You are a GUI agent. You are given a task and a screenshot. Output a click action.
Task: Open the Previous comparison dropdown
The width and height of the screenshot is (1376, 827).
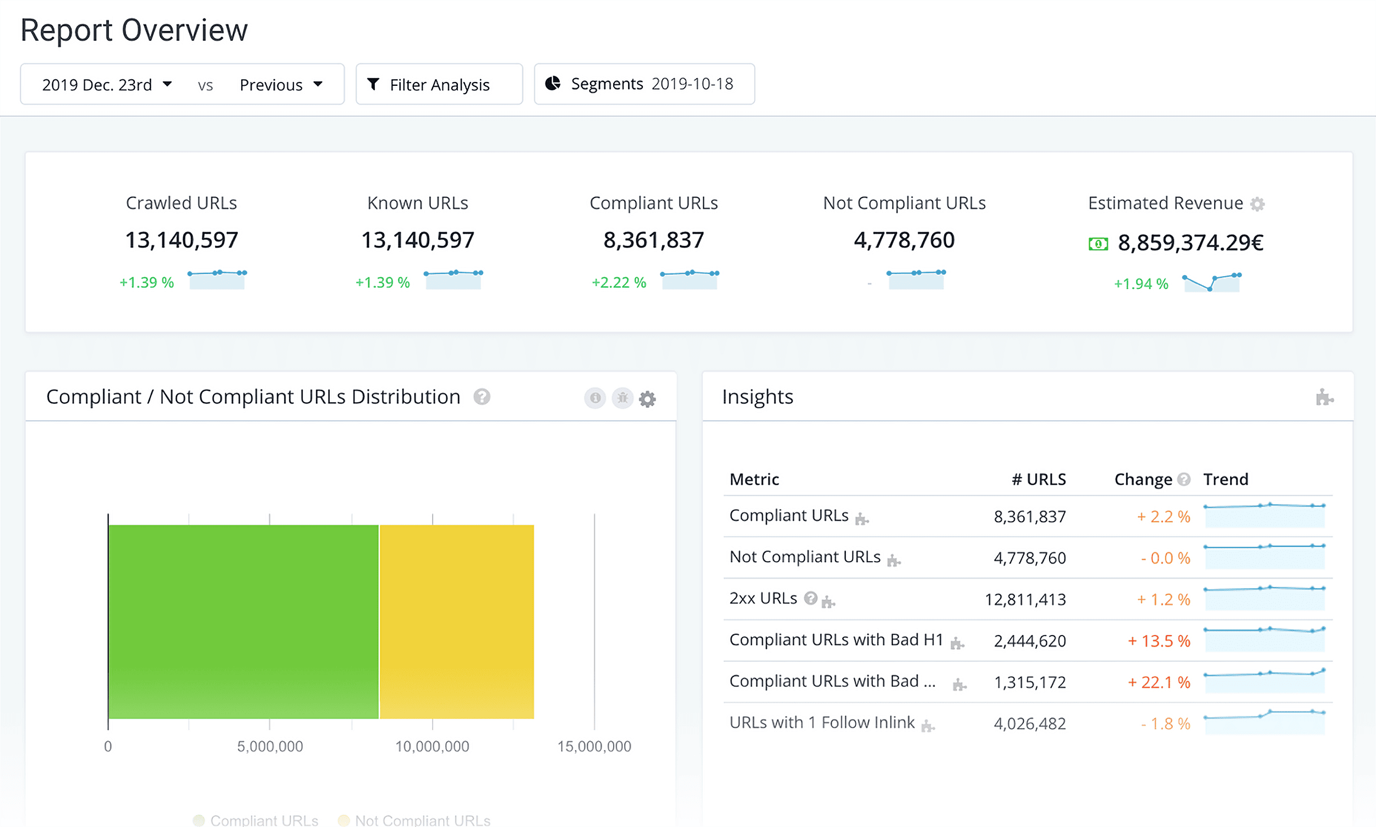[x=281, y=85]
